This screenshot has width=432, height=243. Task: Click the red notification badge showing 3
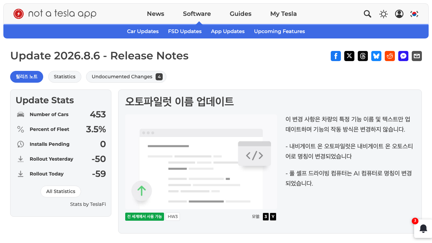pyautogui.click(x=415, y=221)
